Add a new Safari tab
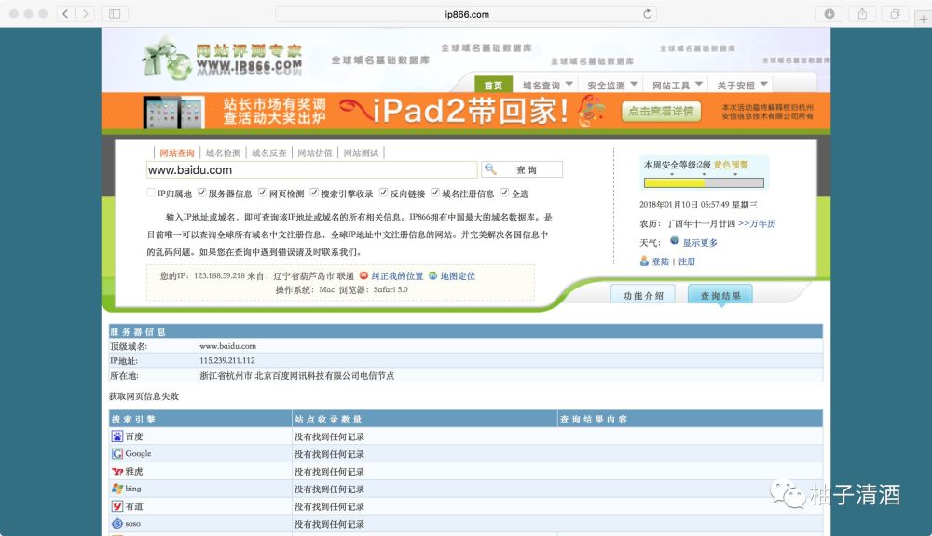Screen dimensions: 932x536 pos(923,19)
